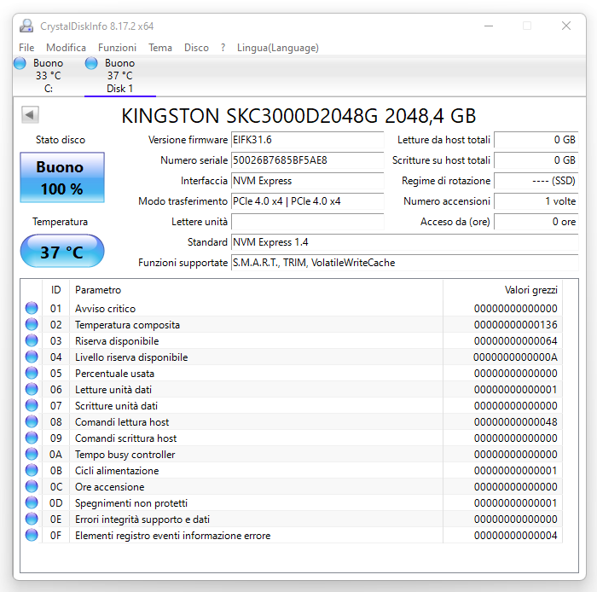Select the Elementi registro eventi informazione errore text
597x592 pixels.
click(173, 536)
